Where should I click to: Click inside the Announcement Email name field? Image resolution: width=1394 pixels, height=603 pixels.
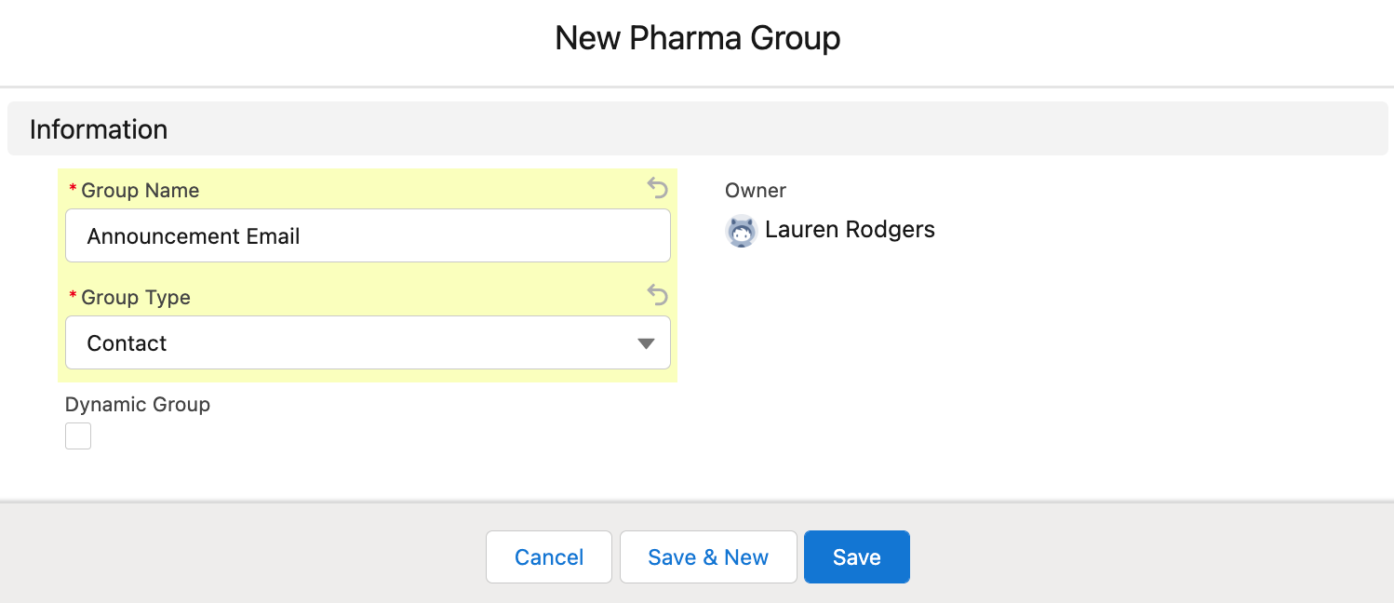(x=368, y=235)
